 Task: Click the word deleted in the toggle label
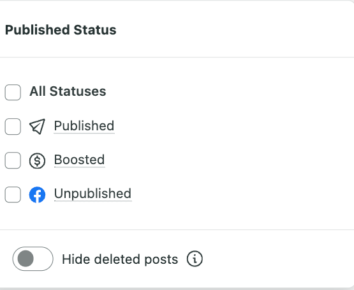click(117, 259)
